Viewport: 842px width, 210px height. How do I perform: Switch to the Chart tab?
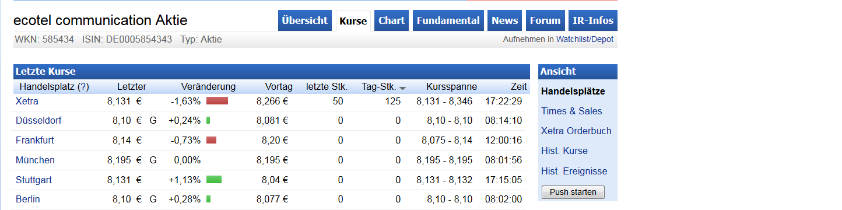tap(391, 20)
